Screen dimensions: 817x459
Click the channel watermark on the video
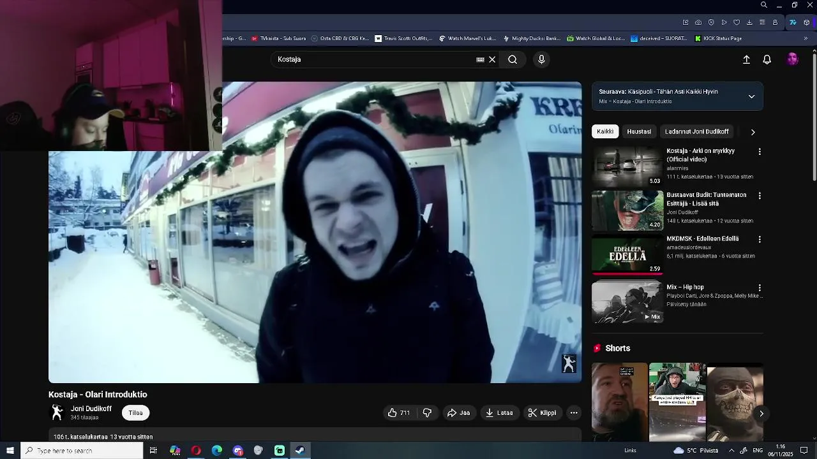[x=569, y=363]
